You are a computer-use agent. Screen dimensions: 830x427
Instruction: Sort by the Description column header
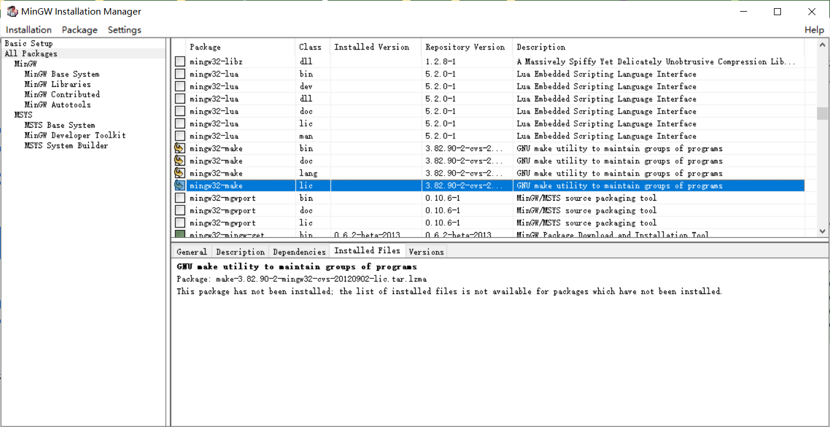tap(658, 47)
